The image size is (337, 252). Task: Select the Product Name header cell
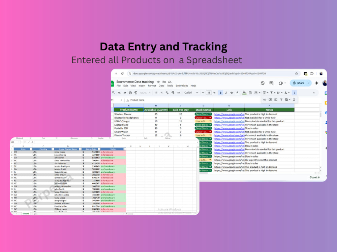[x=128, y=110]
